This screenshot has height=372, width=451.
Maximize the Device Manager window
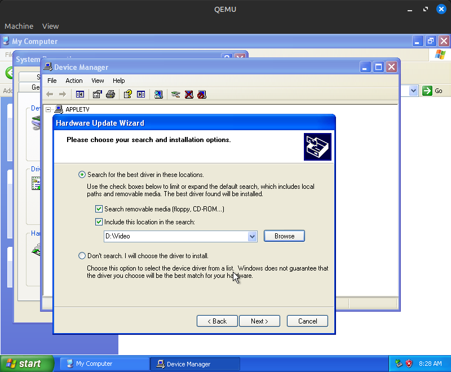click(378, 67)
